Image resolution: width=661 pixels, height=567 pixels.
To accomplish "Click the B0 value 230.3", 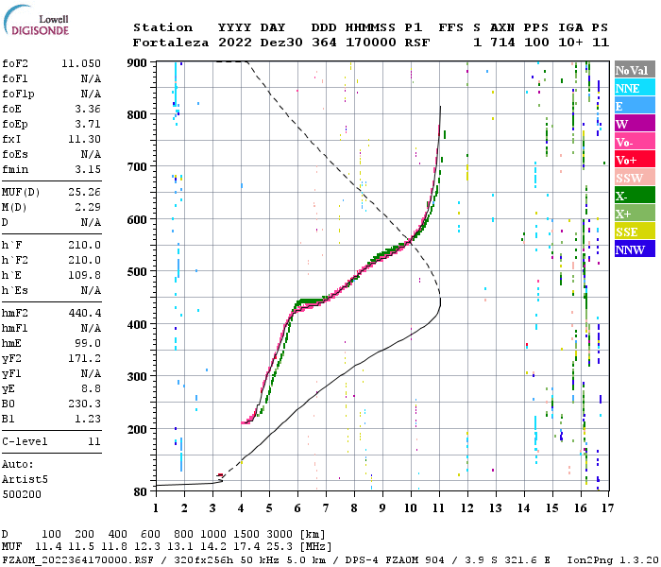I will (84, 404).
